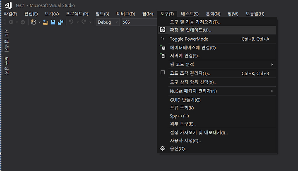This screenshot has height=171, width=298.
Task: Select Spy++(+) menu item
Action: 217,116
